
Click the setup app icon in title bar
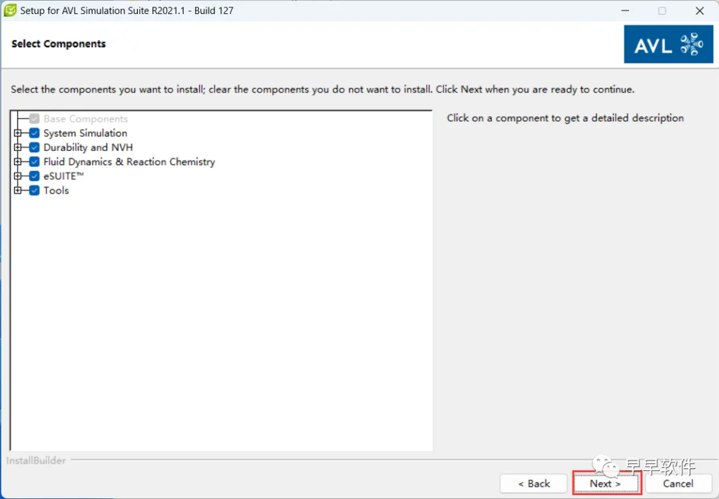pyautogui.click(x=10, y=10)
